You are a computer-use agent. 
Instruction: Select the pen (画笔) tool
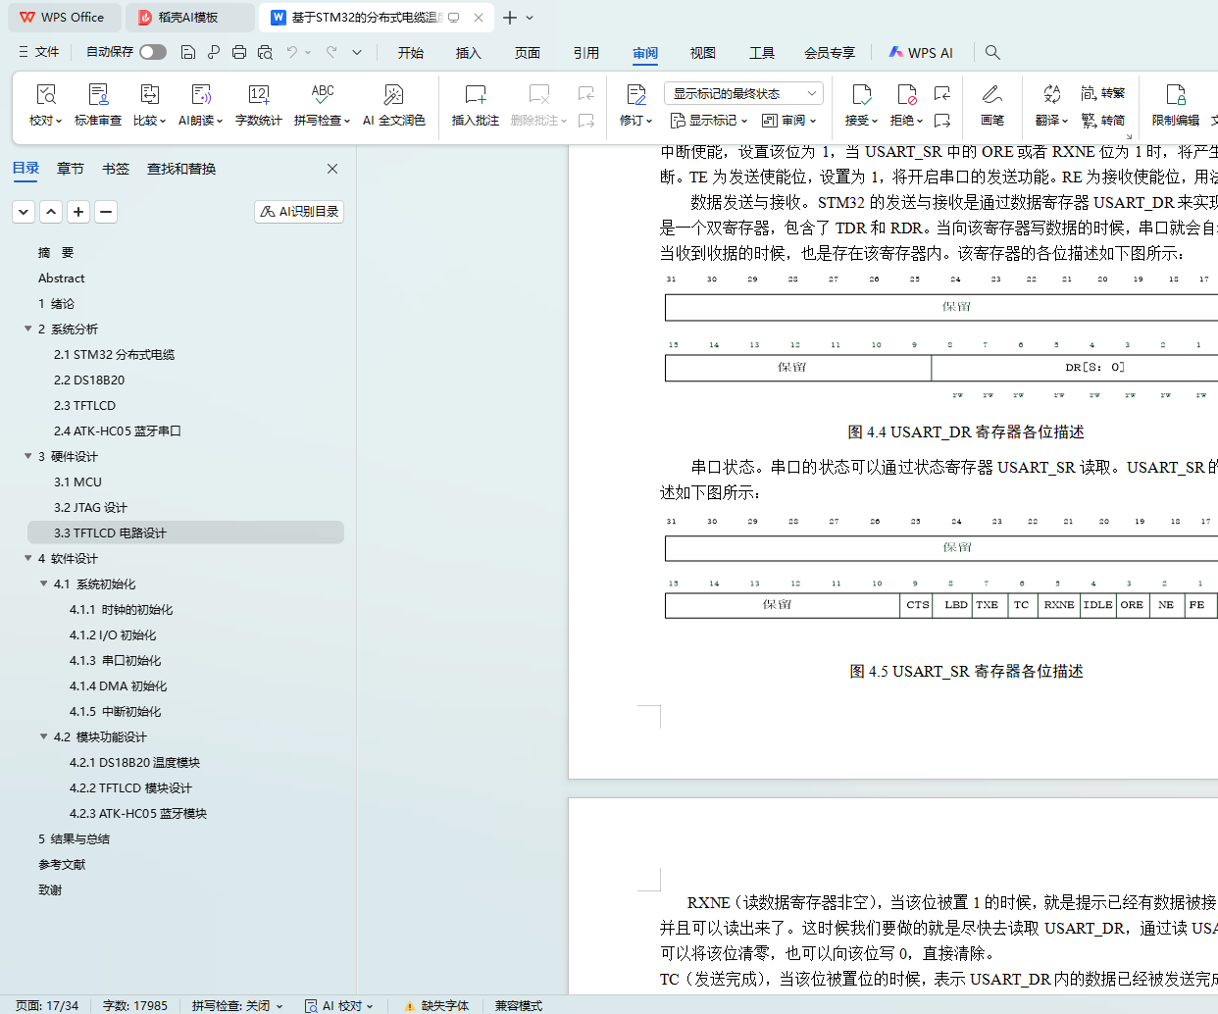point(991,95)
